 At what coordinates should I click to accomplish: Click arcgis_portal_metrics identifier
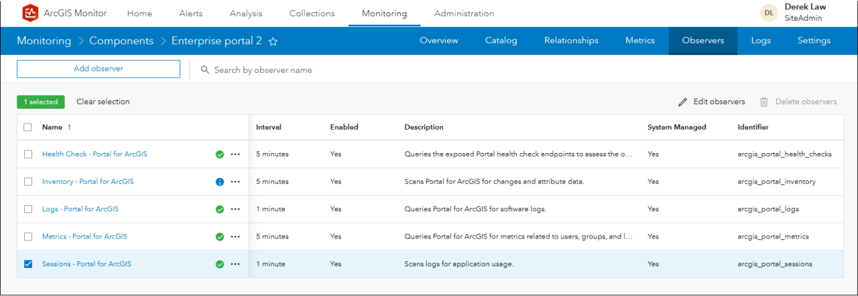773,237
